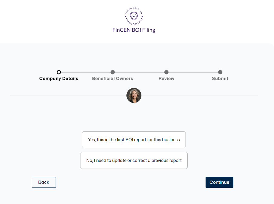Select the Submit step dot
Viewport: 274px width, 204px height.
(220, 72)
